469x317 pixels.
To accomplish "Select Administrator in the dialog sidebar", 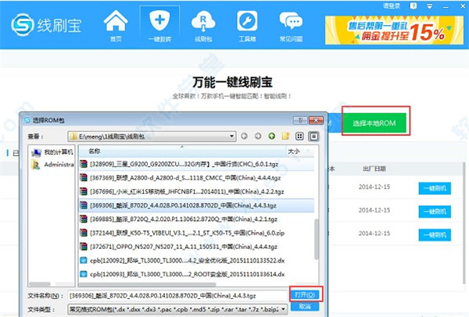I will pyautogui.click(x=52, y=165).
